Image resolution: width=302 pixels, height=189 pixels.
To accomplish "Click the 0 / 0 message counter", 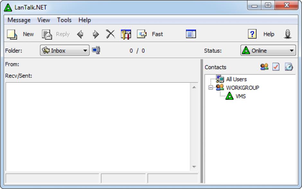I will (137, 51).
